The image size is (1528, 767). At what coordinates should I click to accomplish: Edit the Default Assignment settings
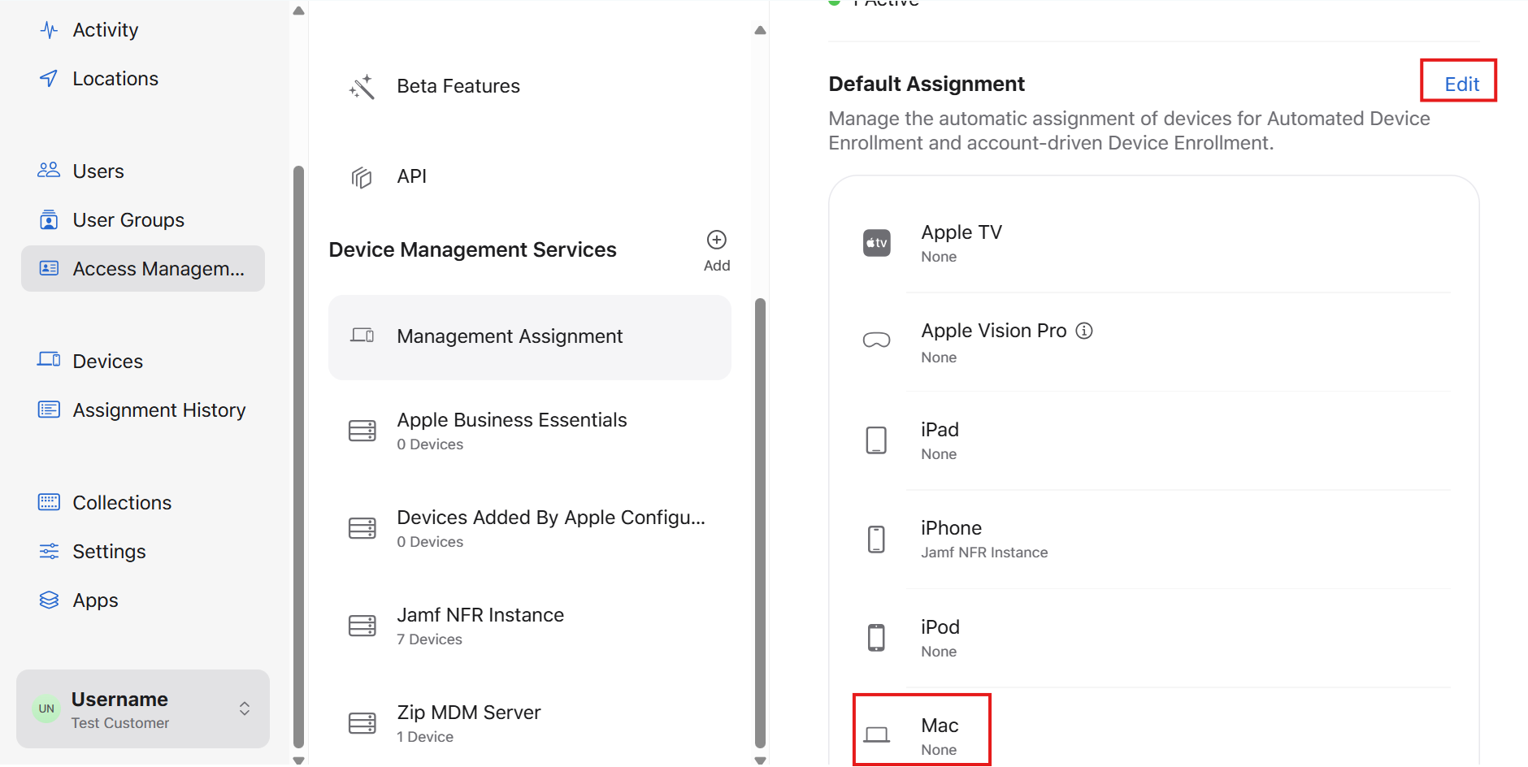(1461, 84)
